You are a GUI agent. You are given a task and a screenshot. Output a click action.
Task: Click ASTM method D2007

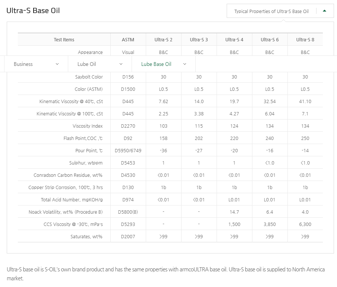click(x=128, y=236)
